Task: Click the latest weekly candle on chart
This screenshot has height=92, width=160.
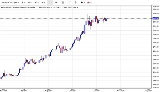Action: point(108,19)
